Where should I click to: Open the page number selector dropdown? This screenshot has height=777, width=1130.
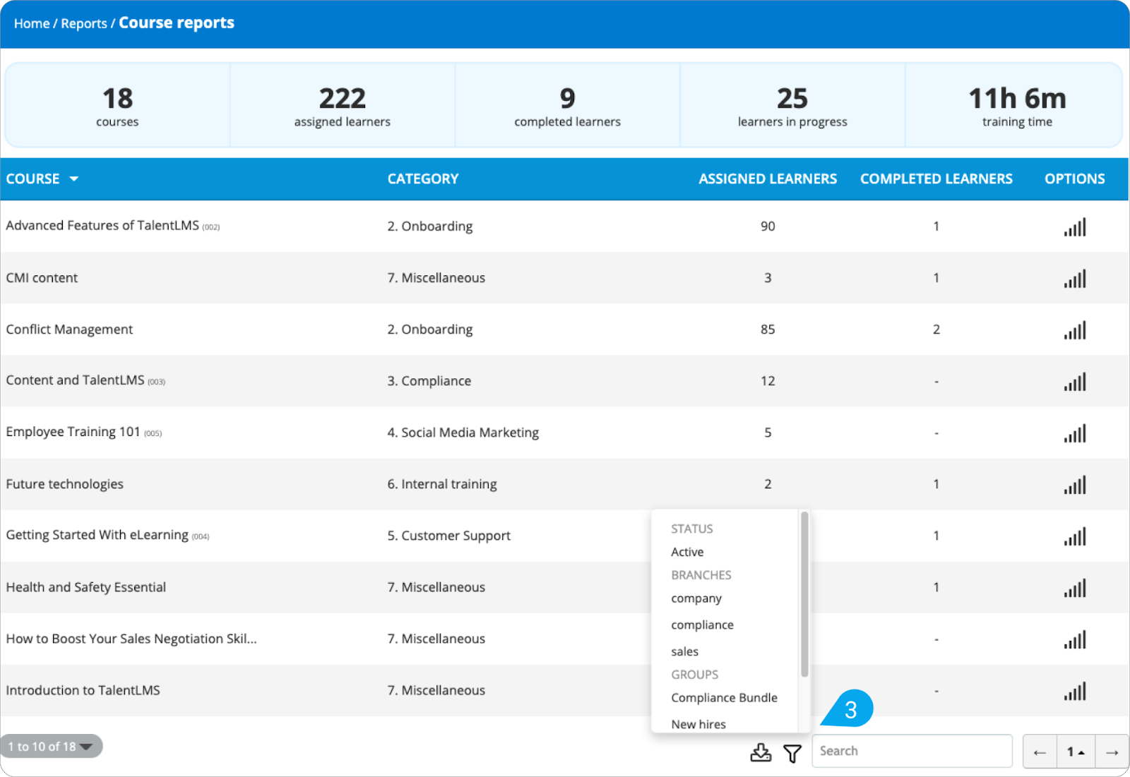tap(1076, 752)
